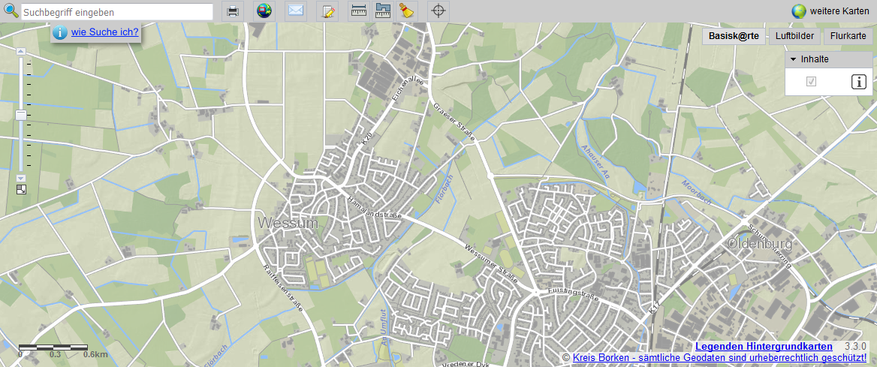Click the magnifying glass search icon
Image resolution: width=877 pixels, height=367 pixels.
point(11,11)
